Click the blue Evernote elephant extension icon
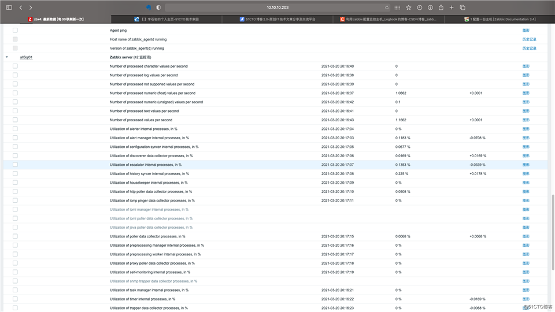Viewport: 555px width, 312px height. 149,8
